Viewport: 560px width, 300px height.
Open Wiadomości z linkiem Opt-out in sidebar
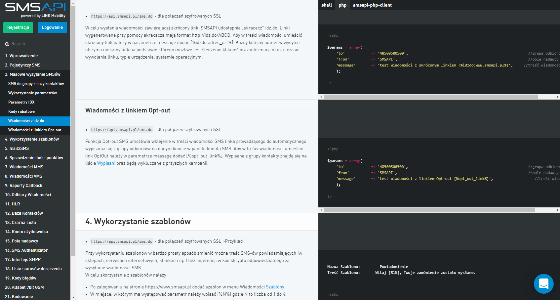(35, 130)
